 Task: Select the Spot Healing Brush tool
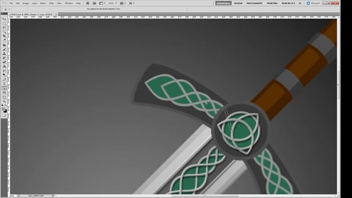click(x=4, y=45)
